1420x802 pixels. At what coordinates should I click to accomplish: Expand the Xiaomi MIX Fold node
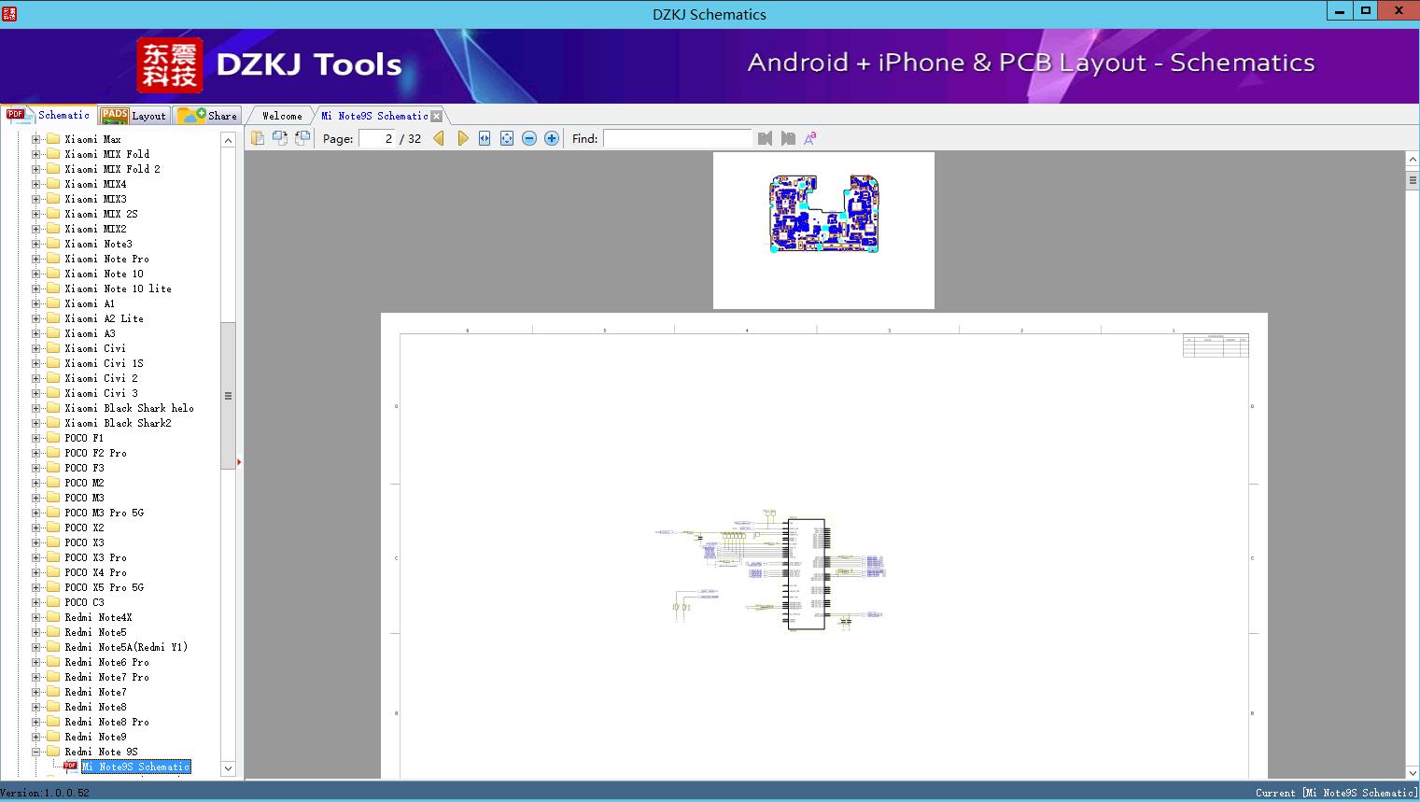point(36,154)
